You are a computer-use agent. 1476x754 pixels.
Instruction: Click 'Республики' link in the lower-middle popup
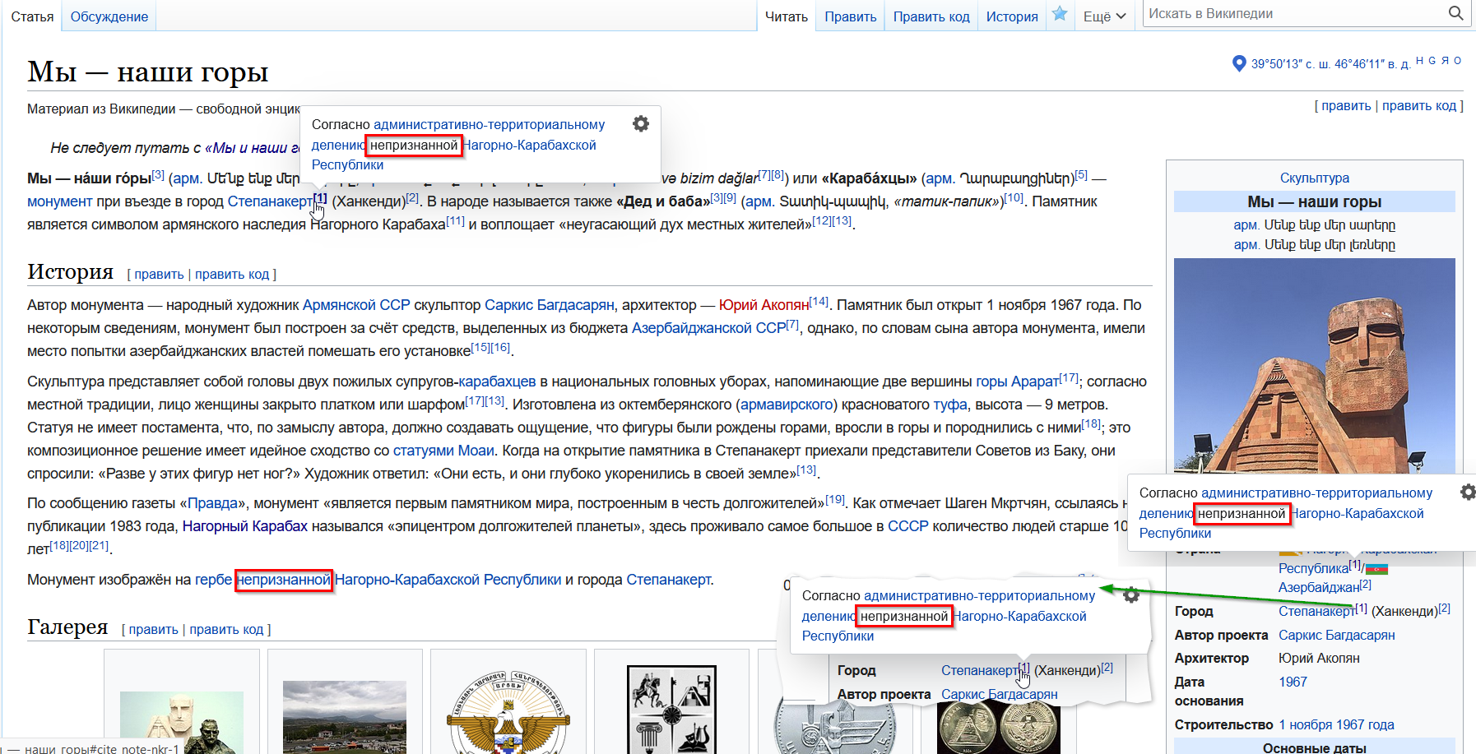[838, 636]
